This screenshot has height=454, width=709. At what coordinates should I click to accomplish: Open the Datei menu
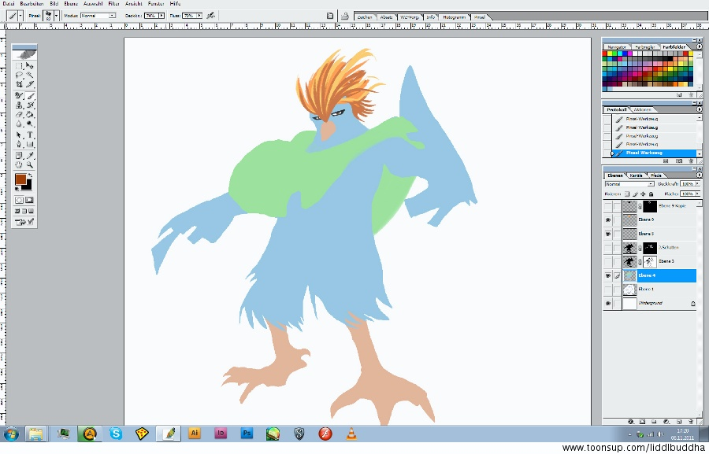(8, 3)
